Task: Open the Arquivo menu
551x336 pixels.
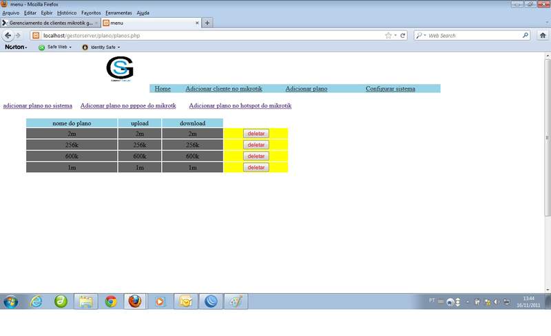Action: pyautogui.click(x=11, y=13)
